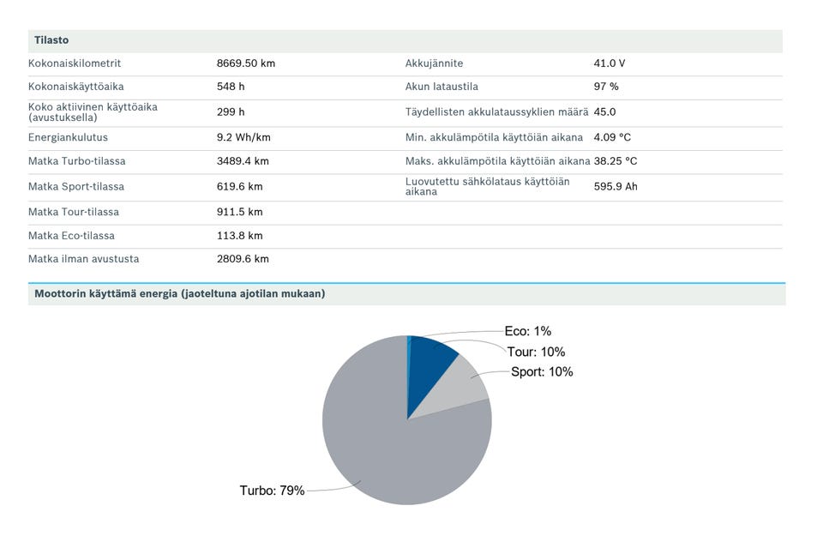Select the Akkujännite label
823x548 pixels.
coord(434,63)
